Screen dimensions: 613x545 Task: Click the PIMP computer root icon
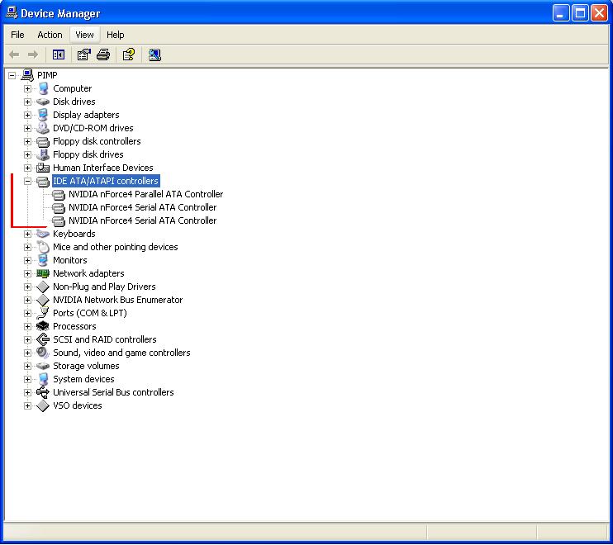click(x=27, y=75)
